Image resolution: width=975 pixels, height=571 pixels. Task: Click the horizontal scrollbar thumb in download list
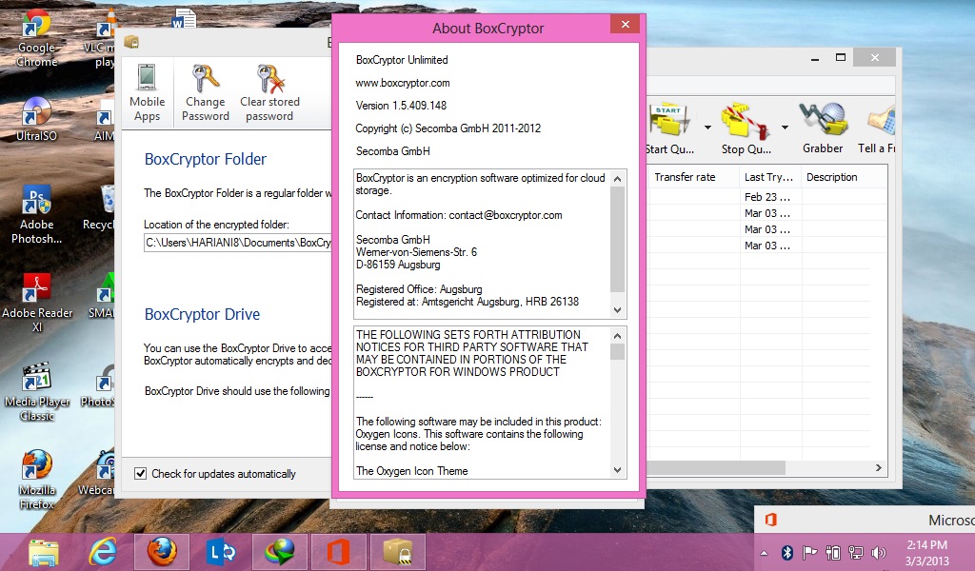716,468
